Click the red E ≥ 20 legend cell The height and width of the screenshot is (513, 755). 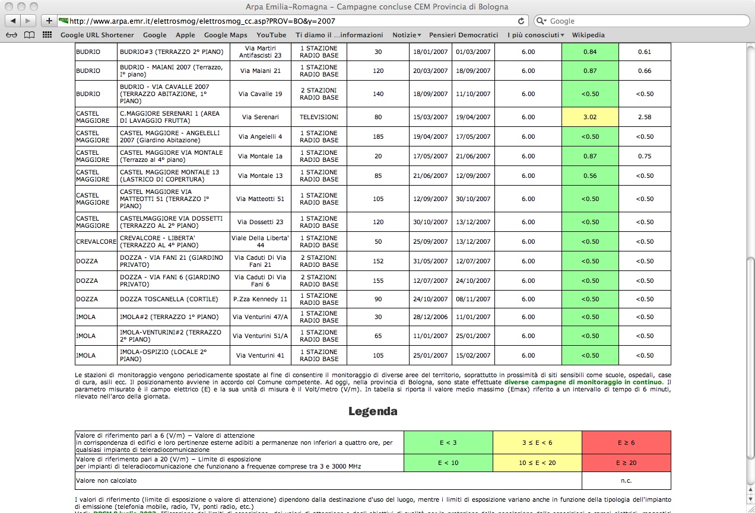coord(626,463)
